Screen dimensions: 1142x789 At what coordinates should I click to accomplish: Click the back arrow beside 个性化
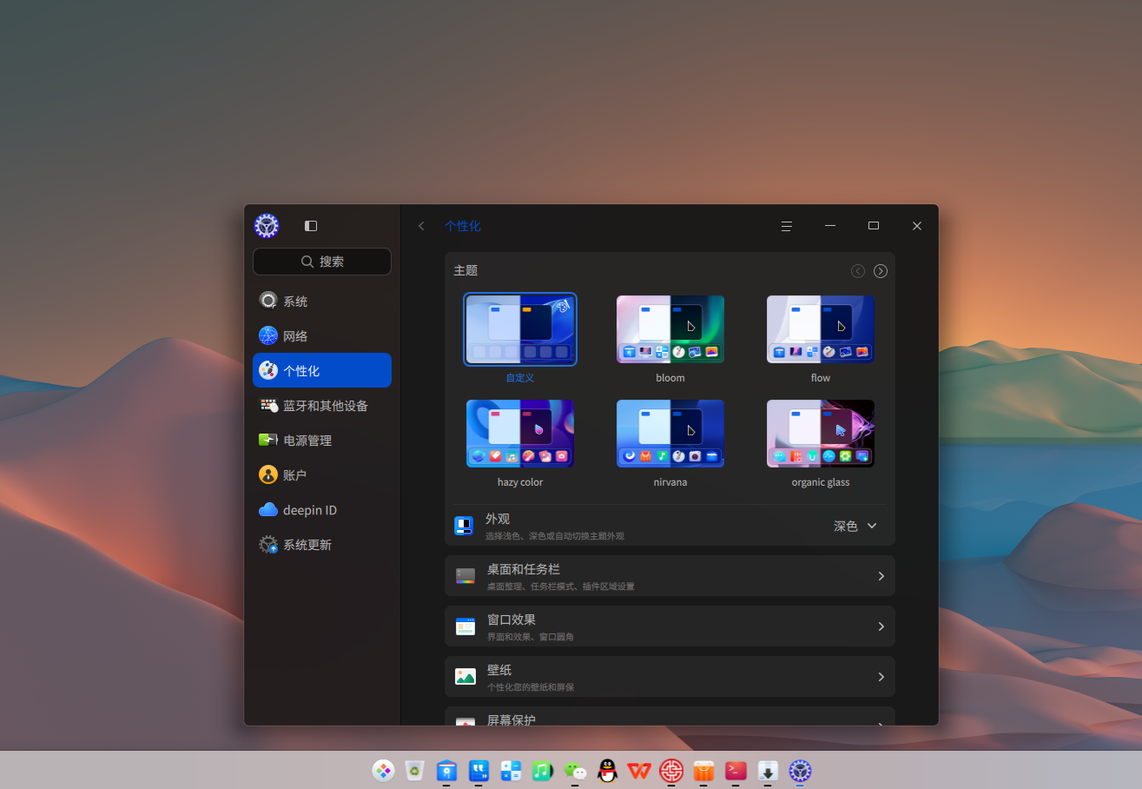click(x=421, y=226)
